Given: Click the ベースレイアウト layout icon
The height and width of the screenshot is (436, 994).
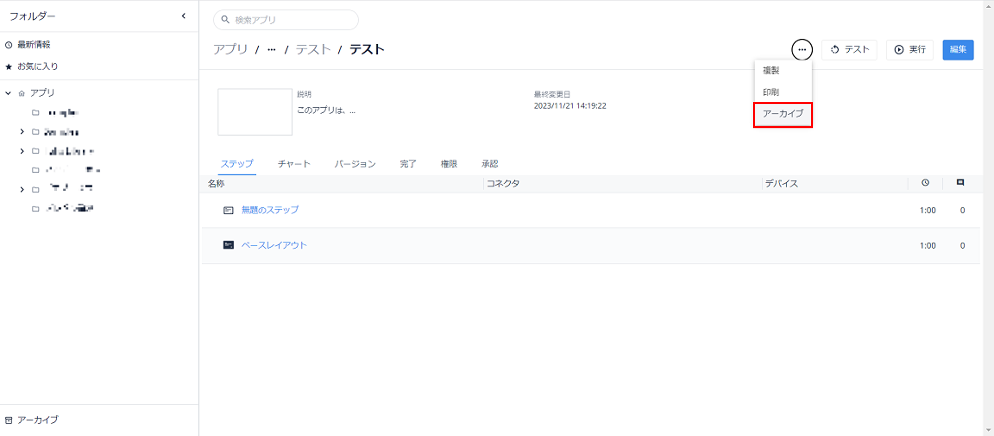Looking at the screenshot, I should click(x=228, y=245).
